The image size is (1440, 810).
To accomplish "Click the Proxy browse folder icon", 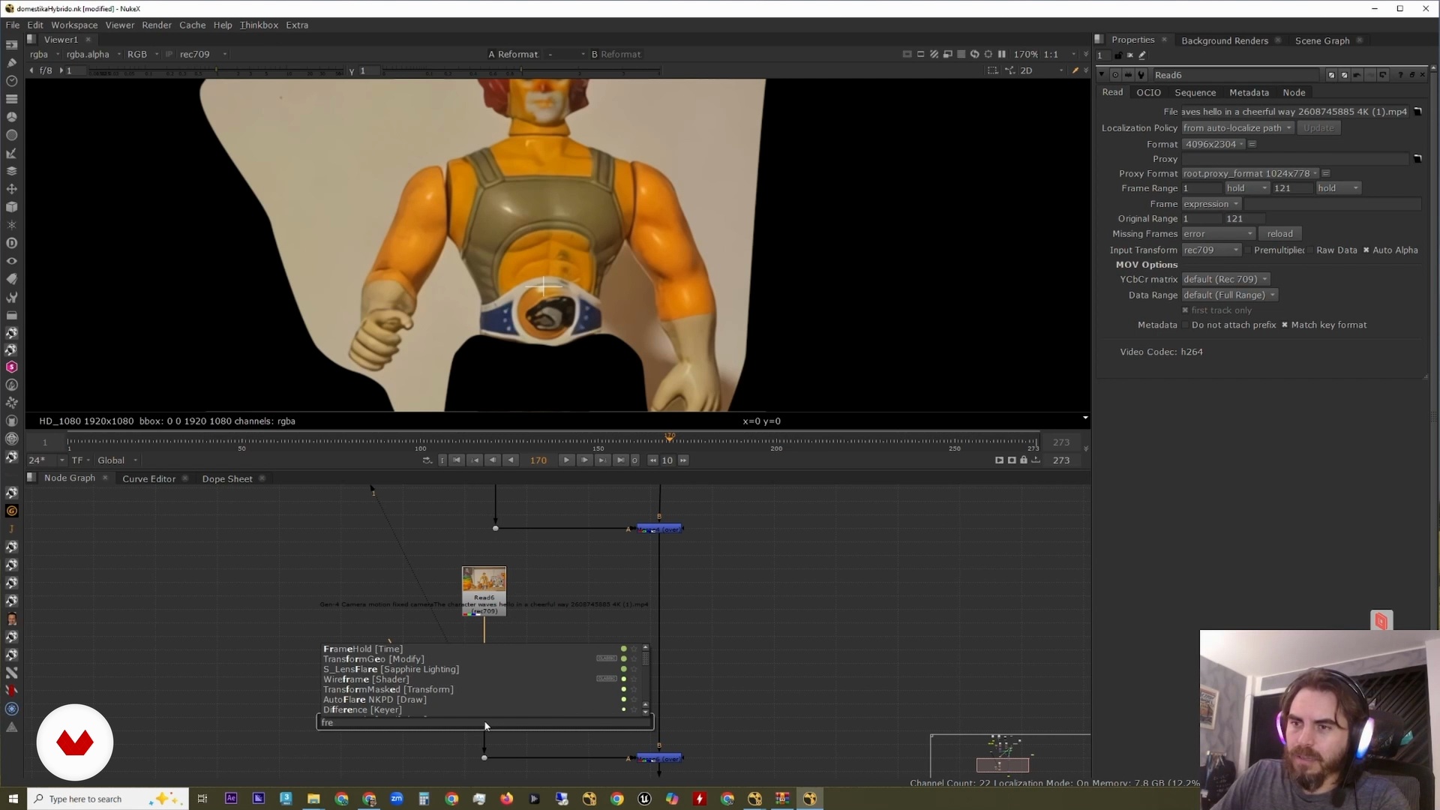I will tap(1417, 159).
